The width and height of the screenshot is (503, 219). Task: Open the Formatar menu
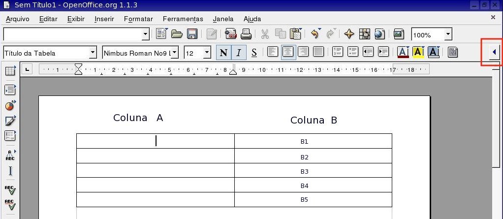138,19
